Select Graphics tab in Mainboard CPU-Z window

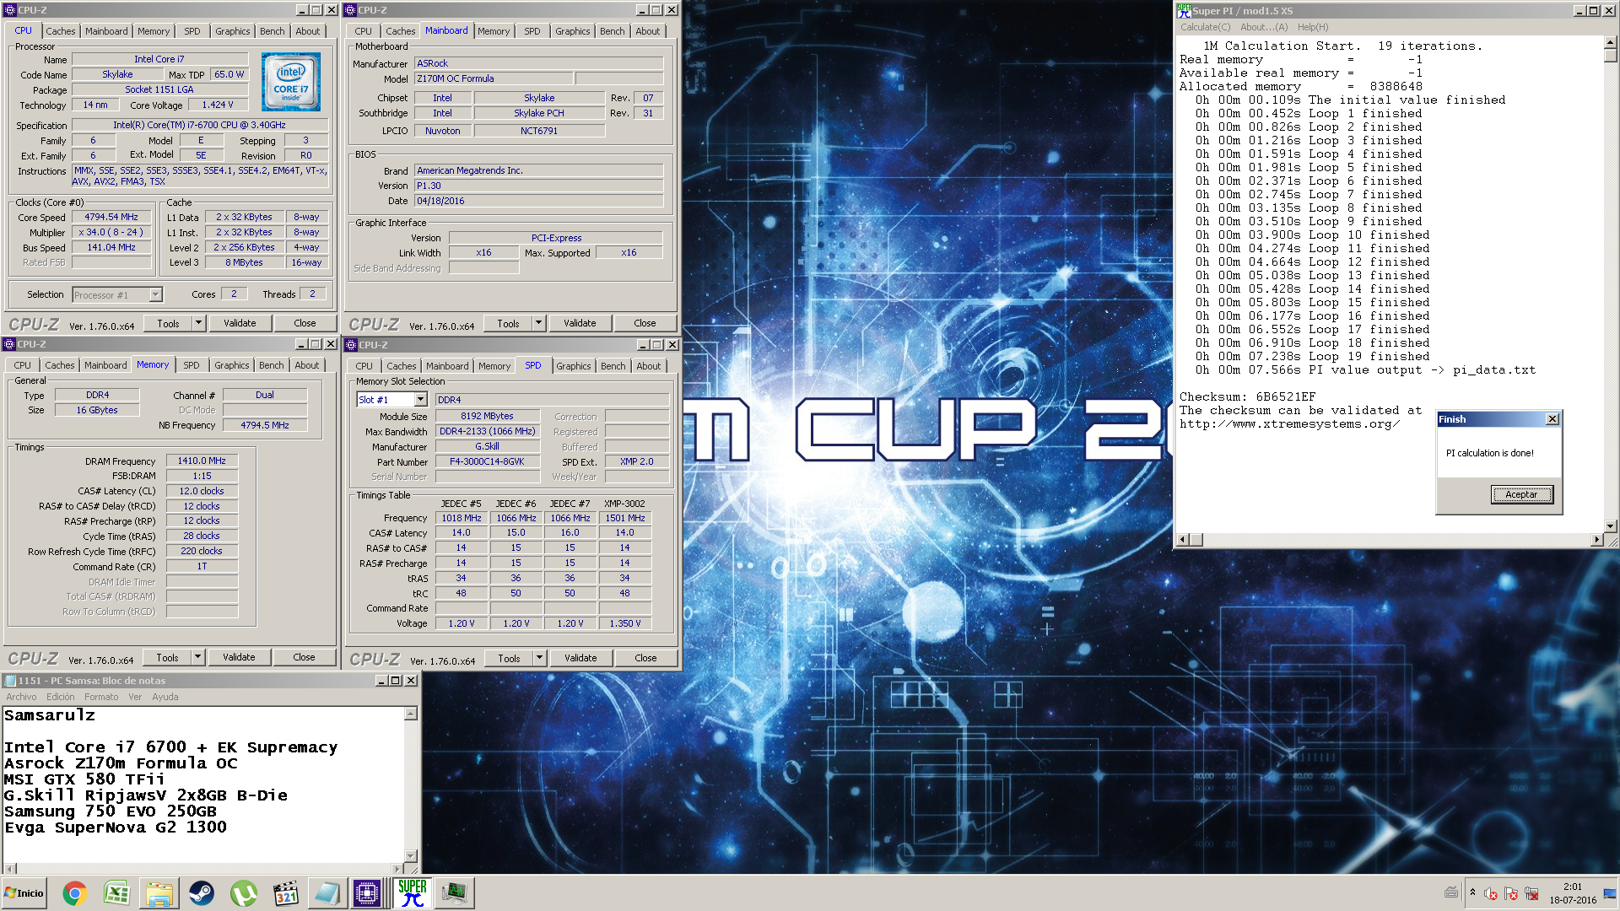click(573, 31)
